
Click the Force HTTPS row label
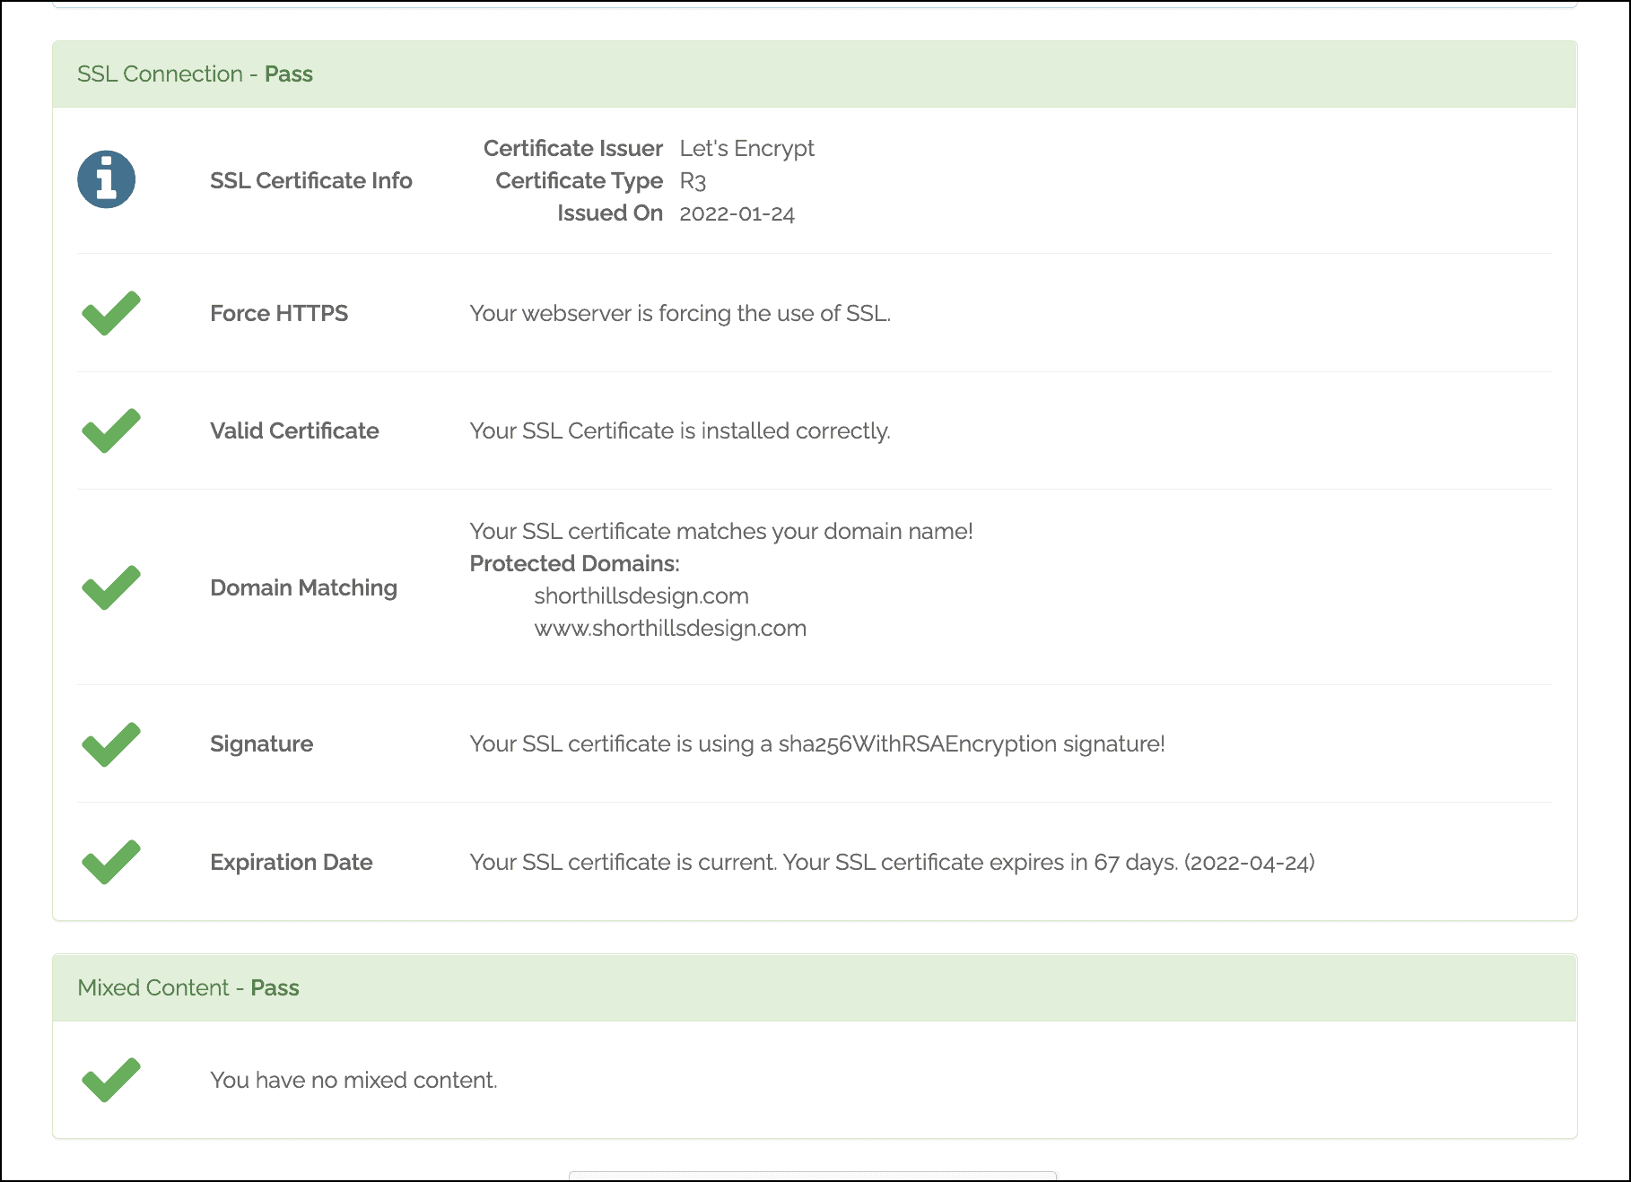278,313
